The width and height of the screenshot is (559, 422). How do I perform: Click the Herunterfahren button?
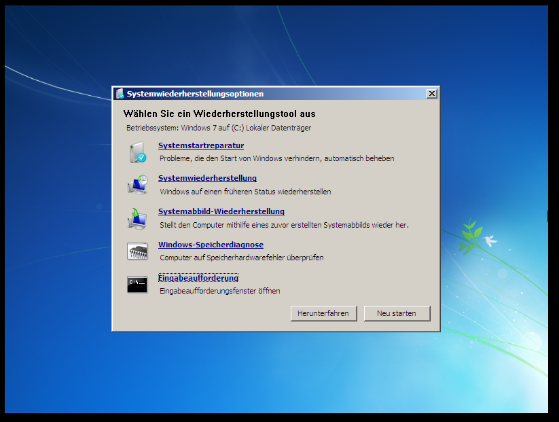(323, 313)
